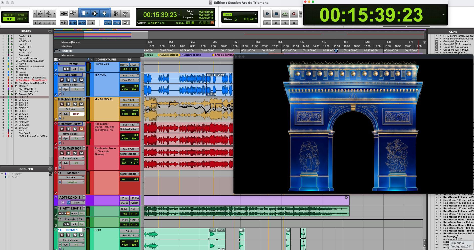Click the E/S column header

129,59
